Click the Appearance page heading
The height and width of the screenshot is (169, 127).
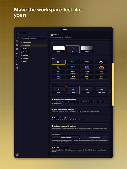click(55, 35)
